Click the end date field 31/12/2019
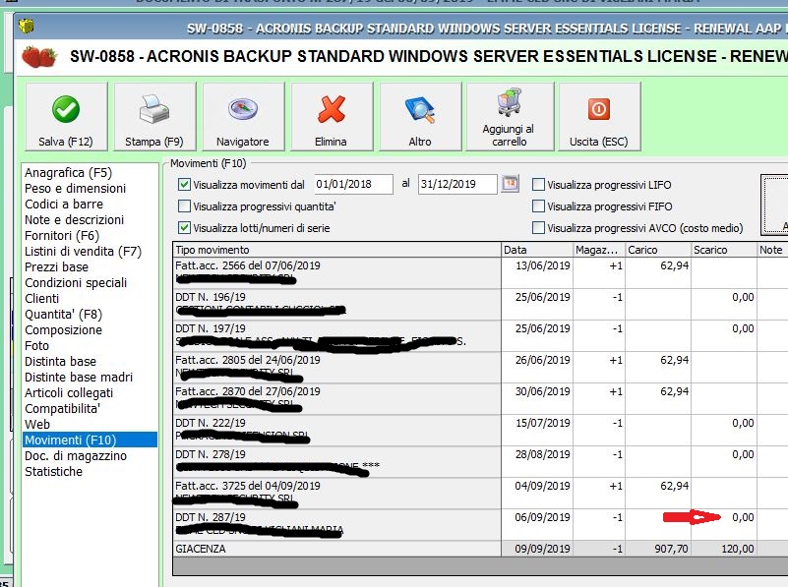 pos(457,184)
